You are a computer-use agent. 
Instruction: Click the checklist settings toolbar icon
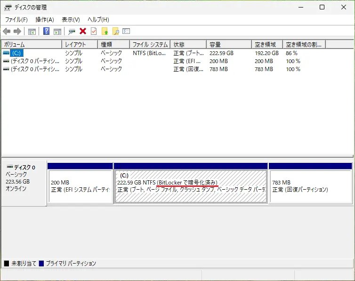(126, 32)
